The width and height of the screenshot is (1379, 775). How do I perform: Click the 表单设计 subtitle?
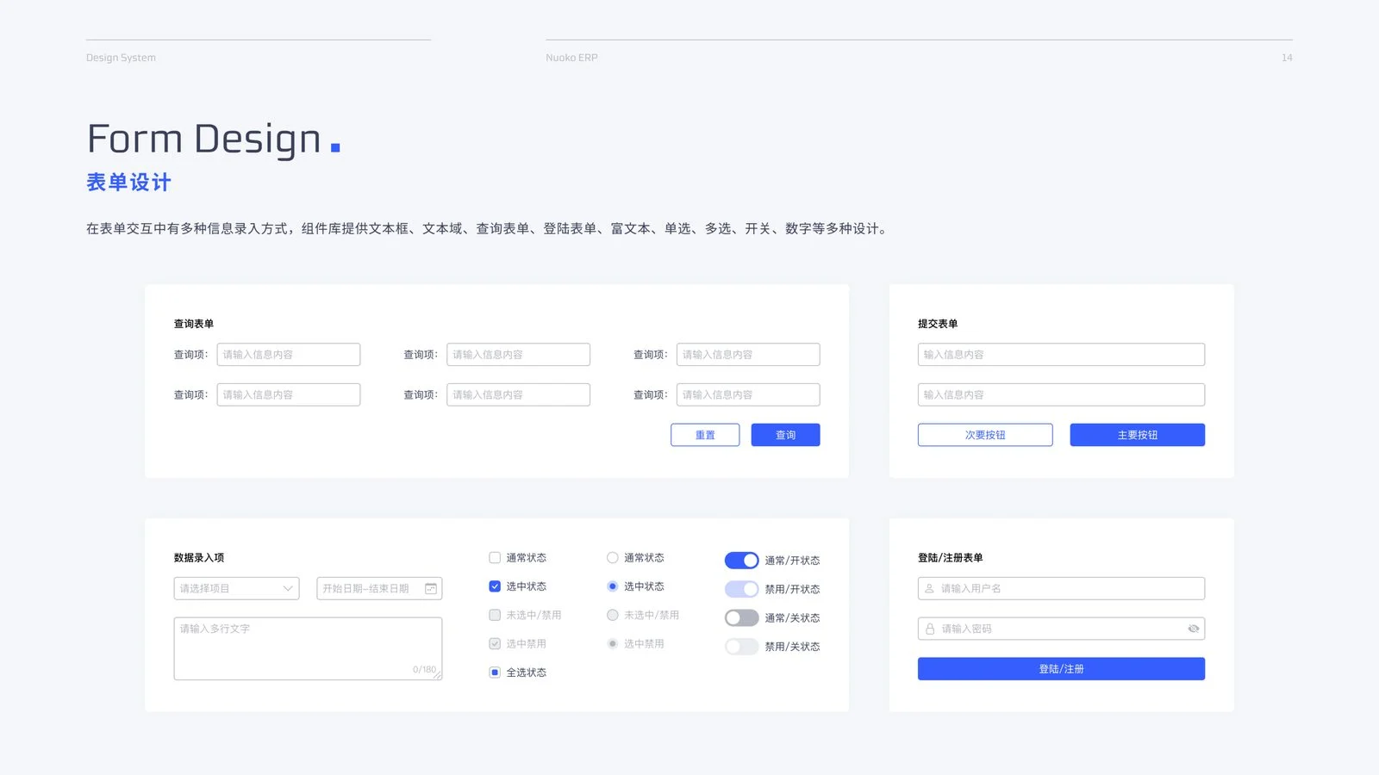tap(128, 183)
